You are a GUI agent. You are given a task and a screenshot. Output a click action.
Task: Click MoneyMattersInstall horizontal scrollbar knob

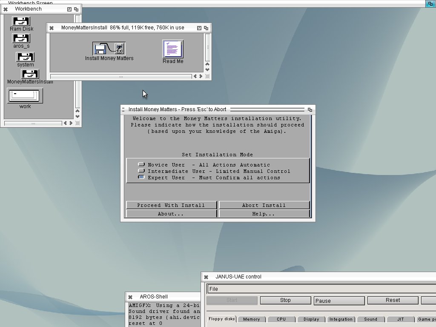coord(121,77)
